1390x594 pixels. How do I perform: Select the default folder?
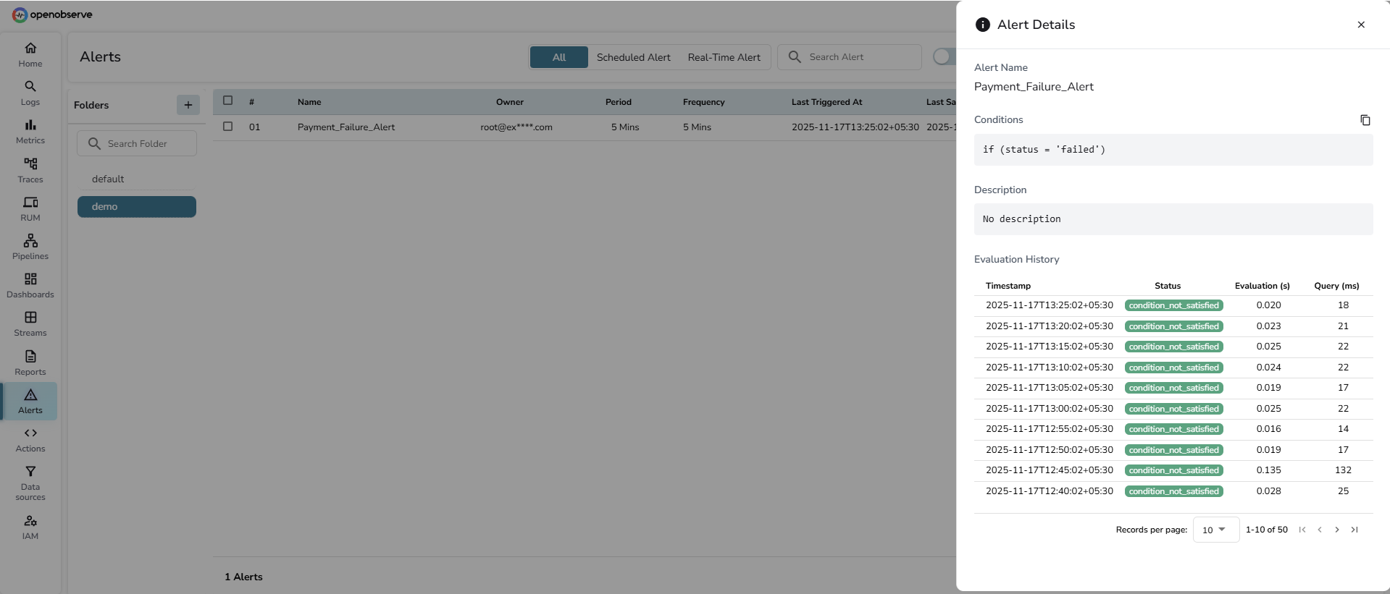coord(108,179)
